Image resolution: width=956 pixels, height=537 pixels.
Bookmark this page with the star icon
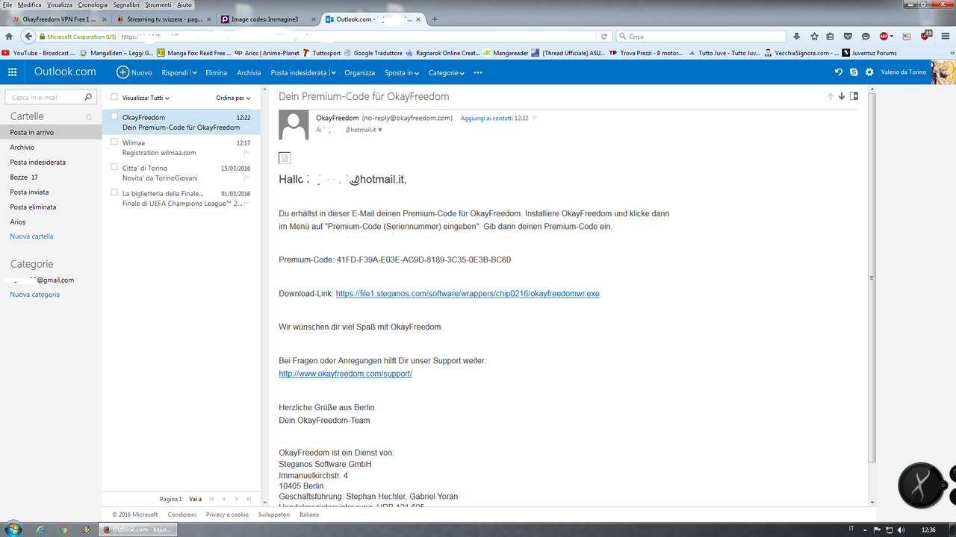pos(814,36)
